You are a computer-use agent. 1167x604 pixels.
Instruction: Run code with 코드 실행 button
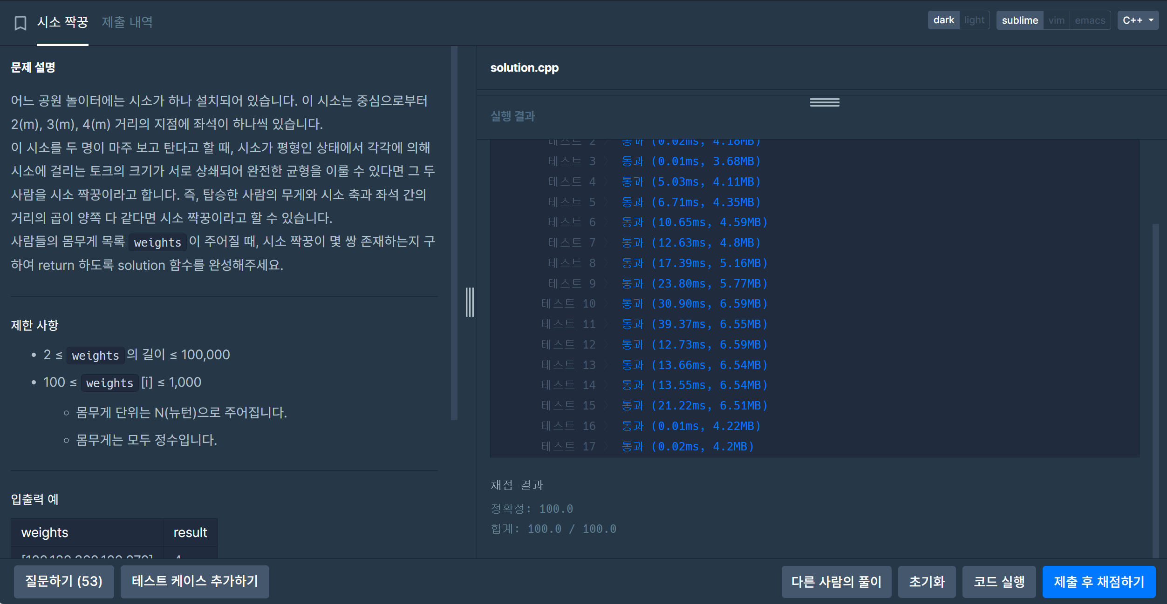click(999, 582)
